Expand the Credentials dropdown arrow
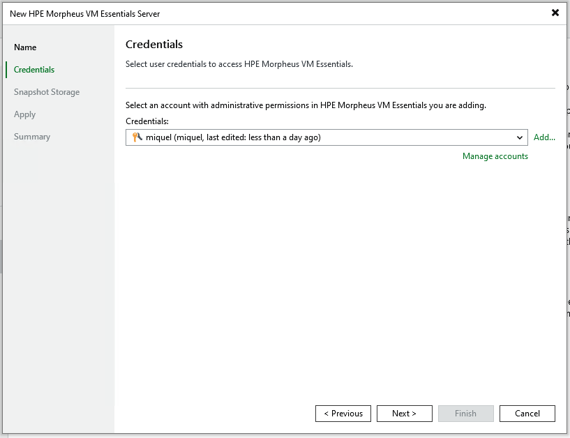 [520, 137]
